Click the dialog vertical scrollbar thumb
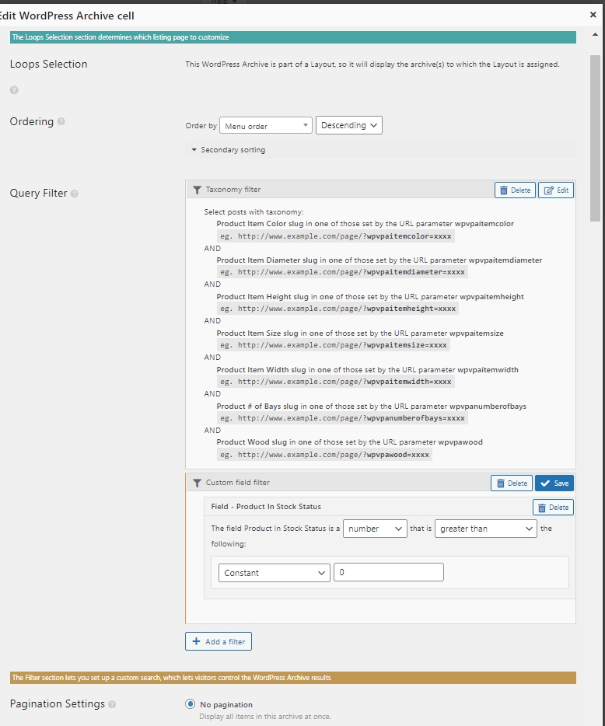This screenshot has height=726, width=605. pyautogui.click(x=595, y=139)
